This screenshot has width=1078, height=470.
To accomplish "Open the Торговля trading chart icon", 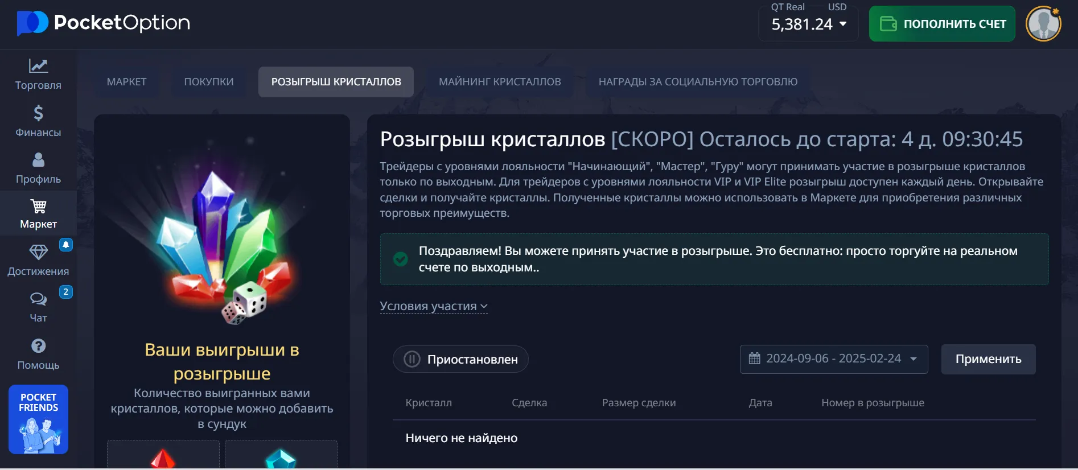I will coord(38,67).
